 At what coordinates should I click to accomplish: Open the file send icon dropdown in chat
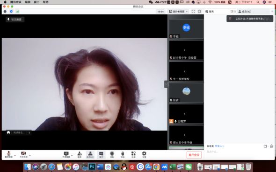pyautogui.click(x=266, y=146)
